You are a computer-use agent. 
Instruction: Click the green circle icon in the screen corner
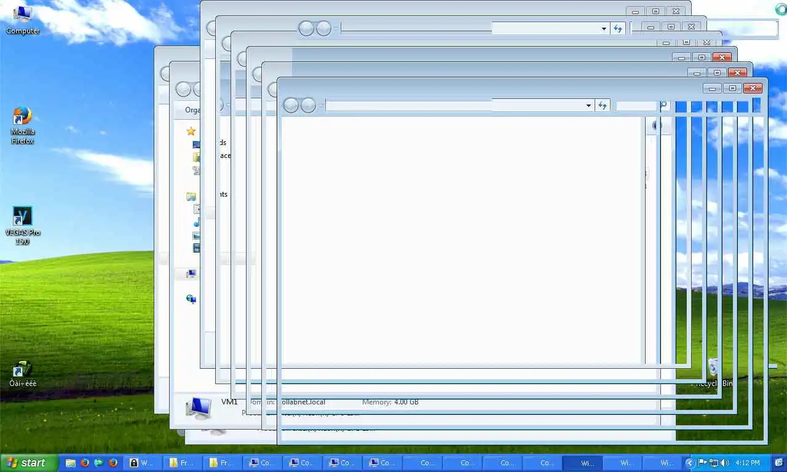click(x=781, y=9)
